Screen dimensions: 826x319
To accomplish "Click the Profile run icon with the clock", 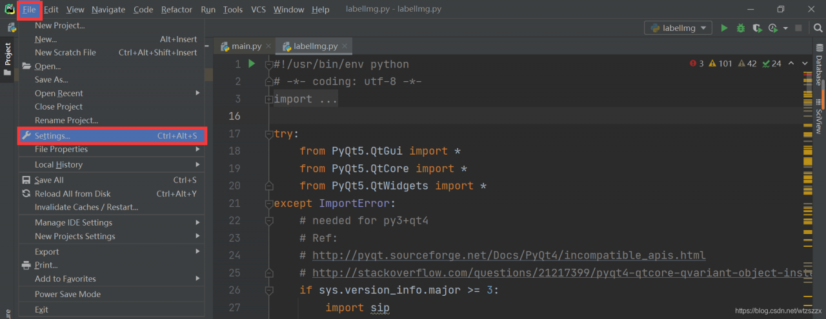I will tap(773, 28).
